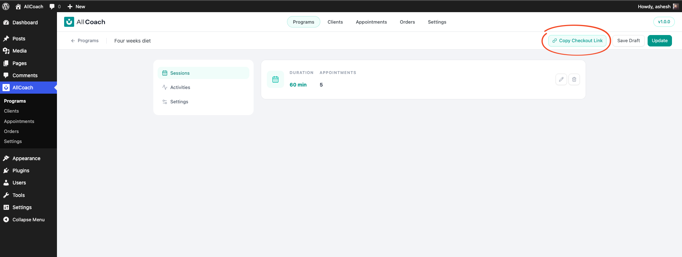Screen dimensions: 682x257
Task: Switch to the Settings top tab
Action: pyautogui.click(x=437, y=22)
